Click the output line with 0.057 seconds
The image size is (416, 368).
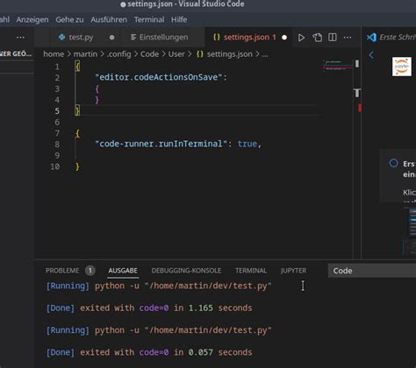(x=149, y=352)
